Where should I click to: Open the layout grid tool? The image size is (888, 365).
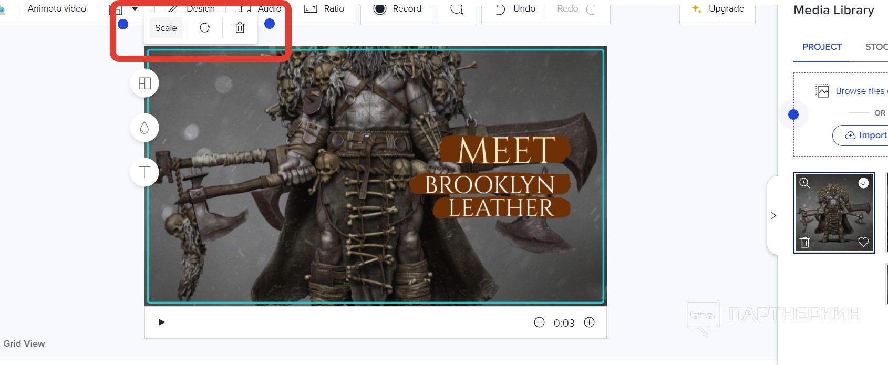(144, 83)
